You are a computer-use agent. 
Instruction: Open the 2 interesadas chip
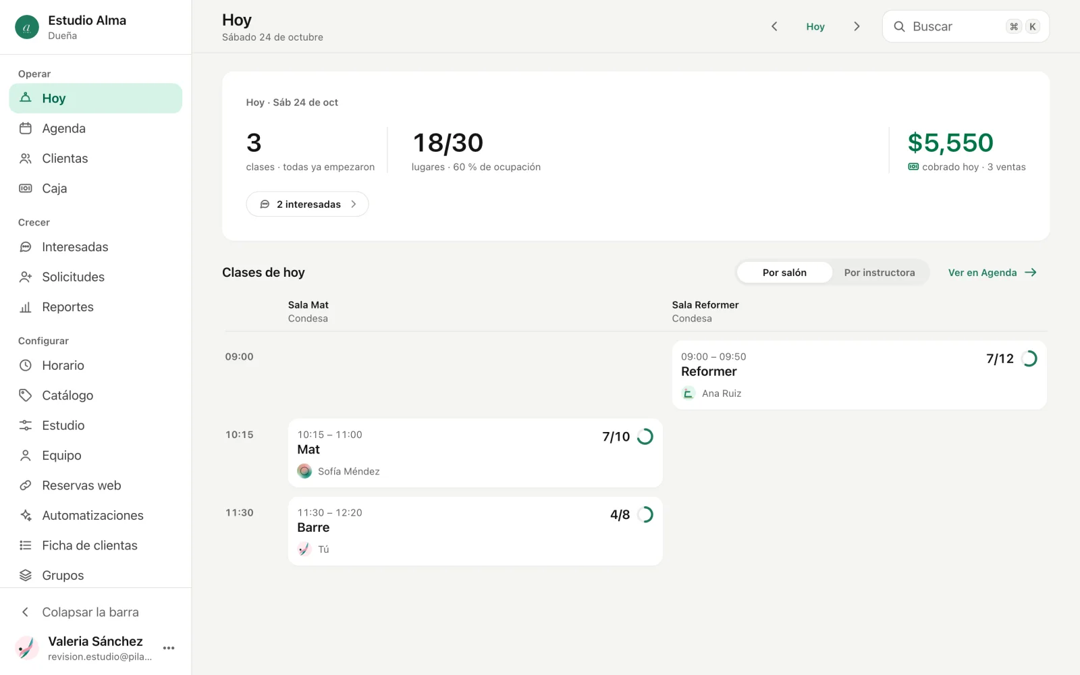click(307, 204)
